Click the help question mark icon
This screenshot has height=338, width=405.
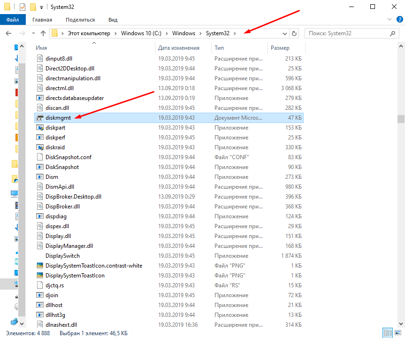pos(400,20)
